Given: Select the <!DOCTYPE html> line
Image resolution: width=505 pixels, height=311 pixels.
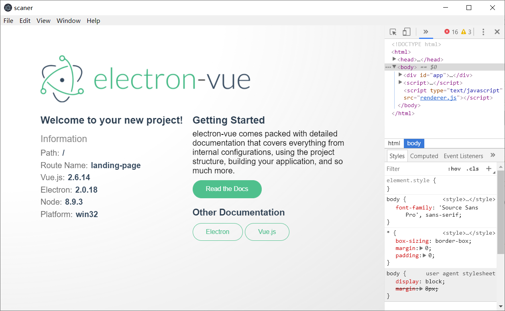Looking at the screenshot, I should click(416, 45).
